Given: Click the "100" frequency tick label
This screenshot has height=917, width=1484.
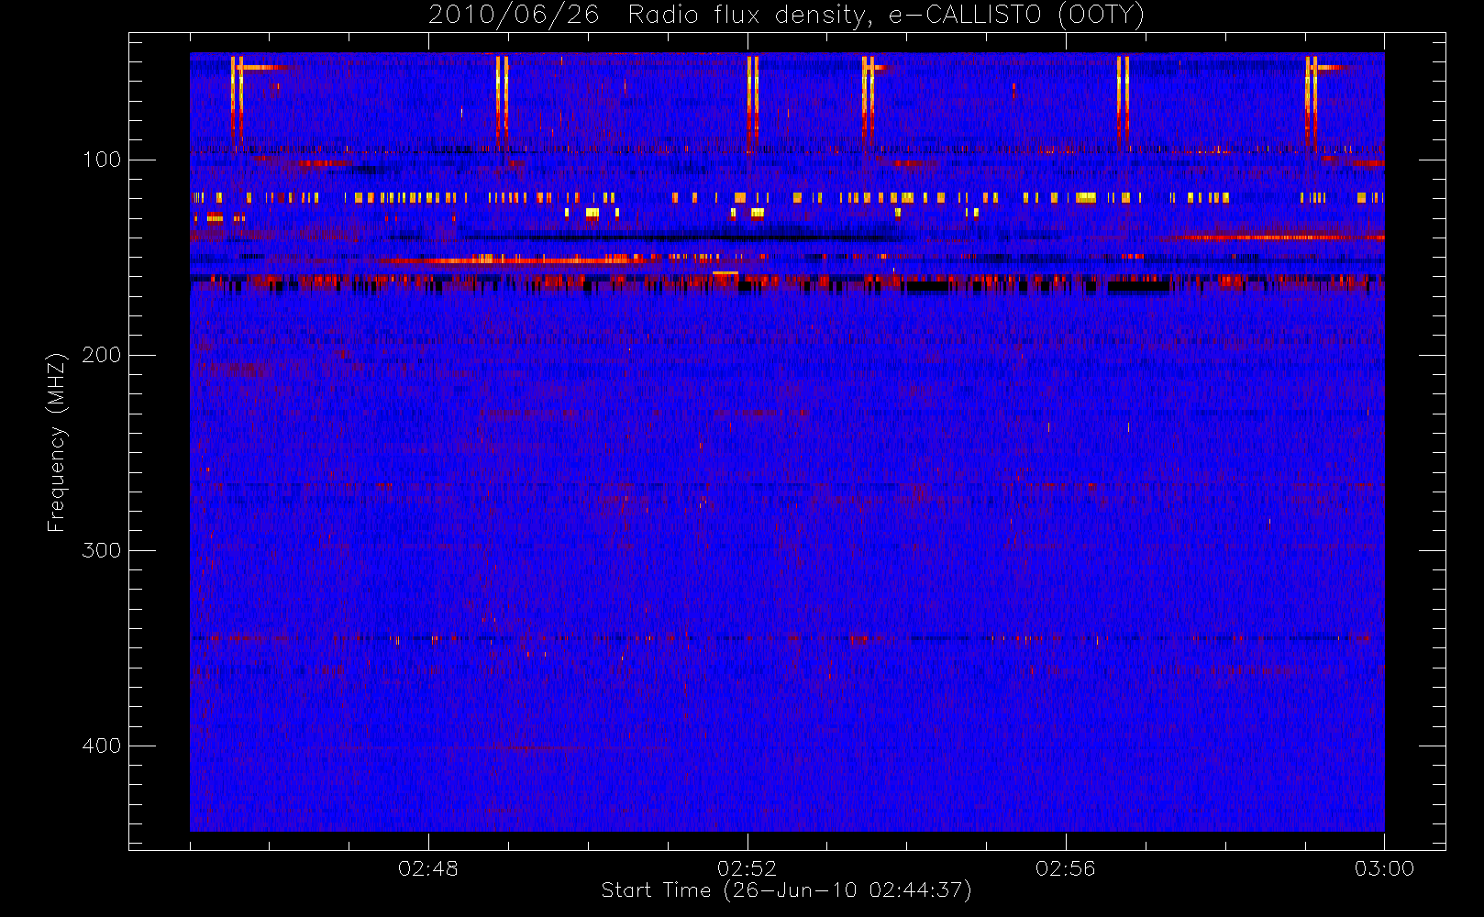Looking at the screenshot, I should pos(102,160).
